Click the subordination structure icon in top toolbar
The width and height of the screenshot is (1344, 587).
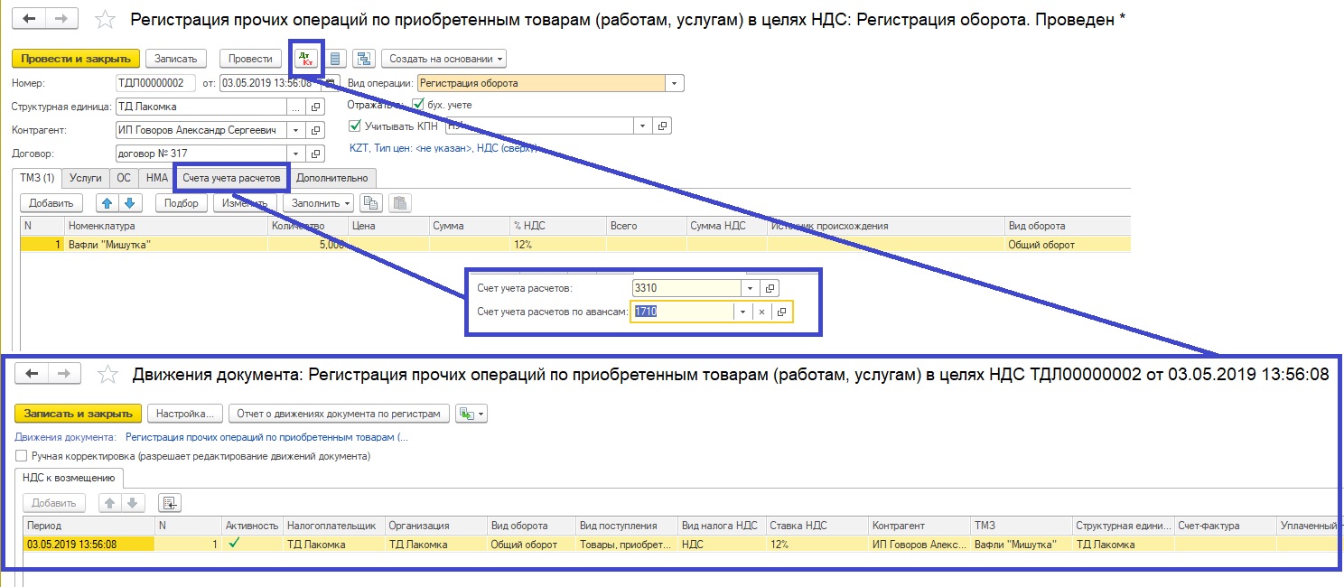point(364,59)
